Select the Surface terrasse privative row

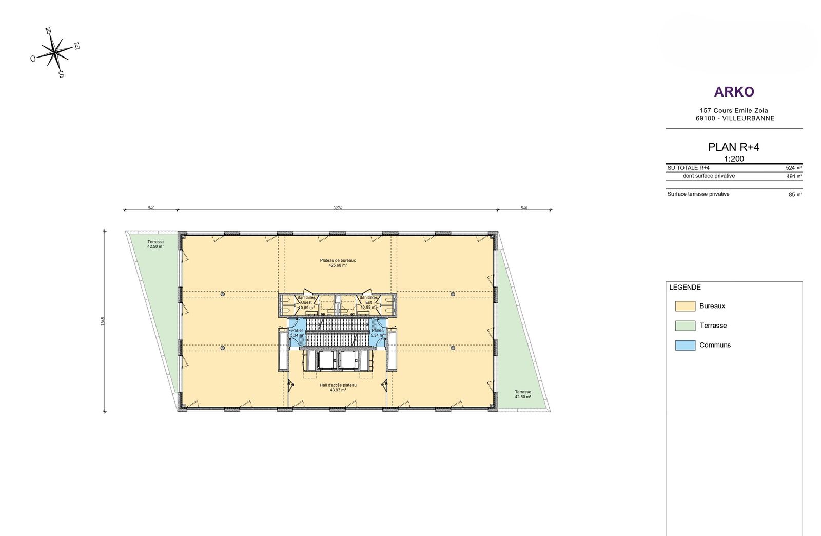pos(734,194)
